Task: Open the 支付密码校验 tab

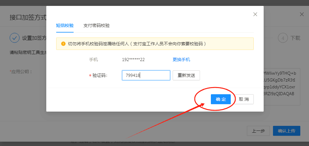Action: [x=97, y=26]
